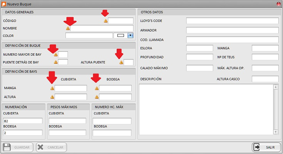The width and height of the screenshot is (283, 154).
Task: Click the COLOR text field
Action: pos(89,35)
